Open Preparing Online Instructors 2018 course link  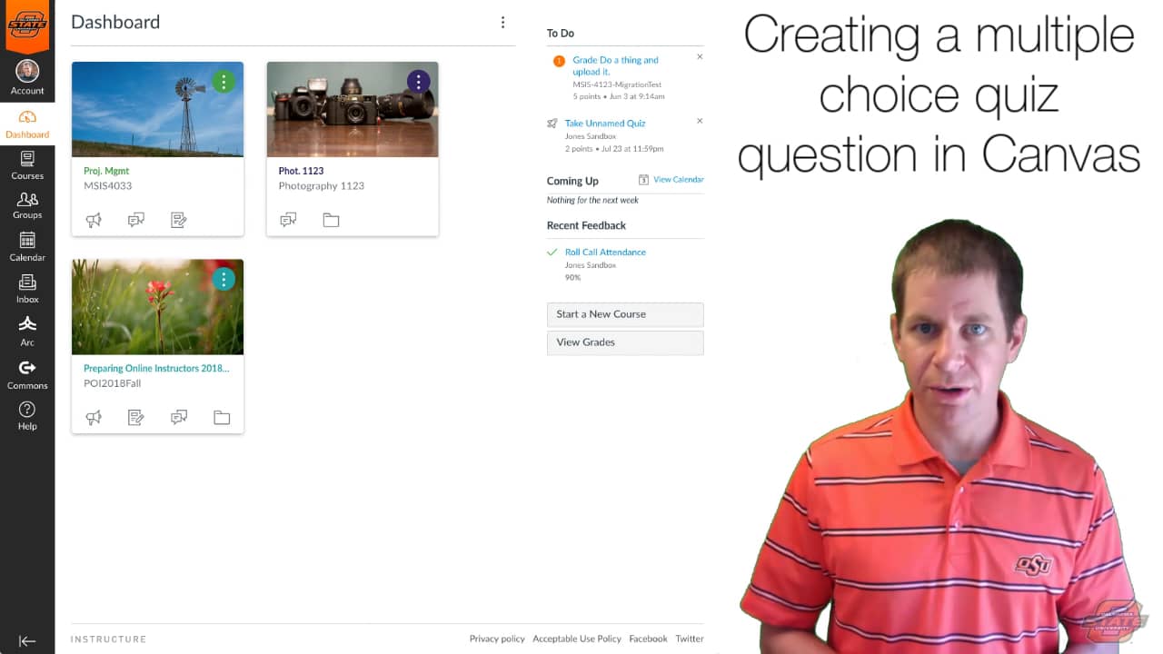point(156,369)
